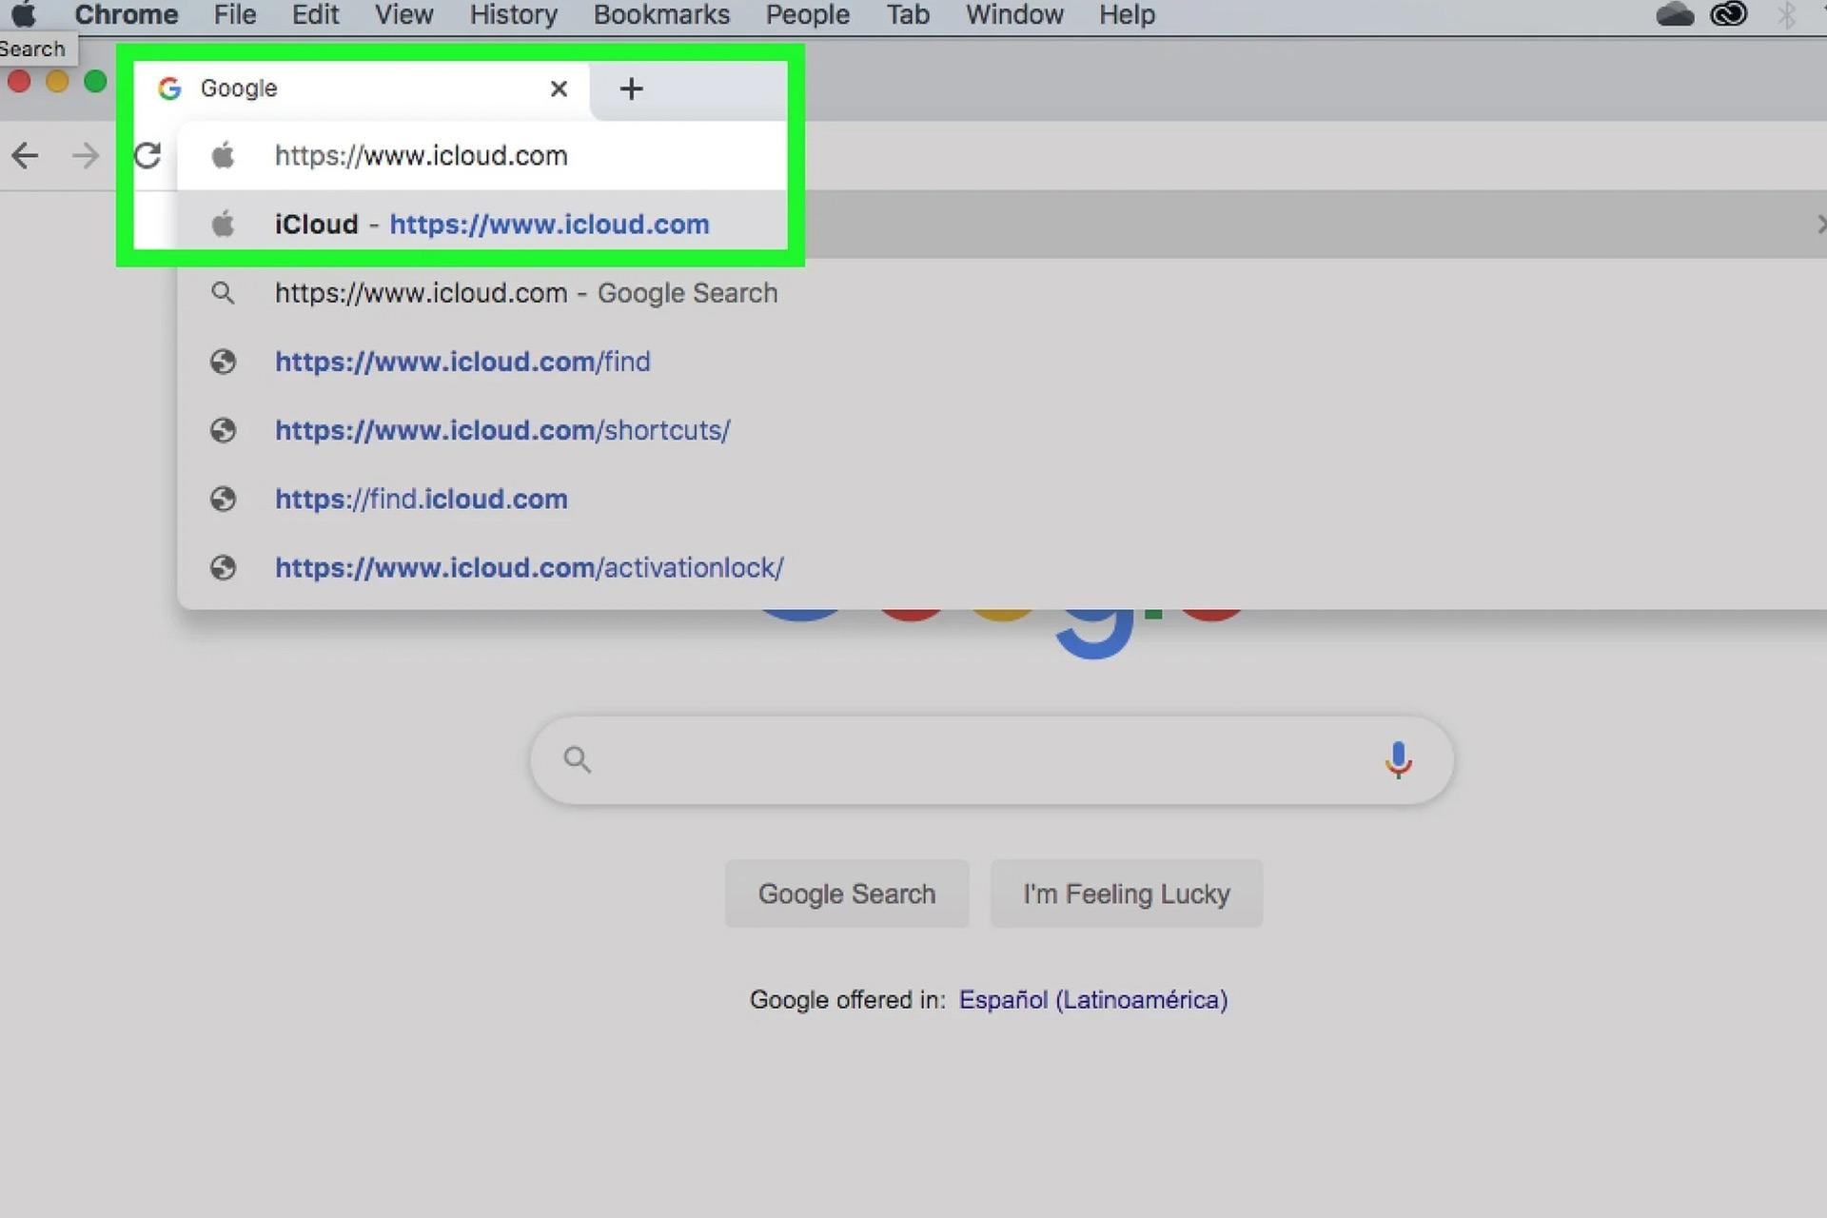Open the Window menu
This screenshot has height=1218, width=1827.
click(x=1014, y=15)
